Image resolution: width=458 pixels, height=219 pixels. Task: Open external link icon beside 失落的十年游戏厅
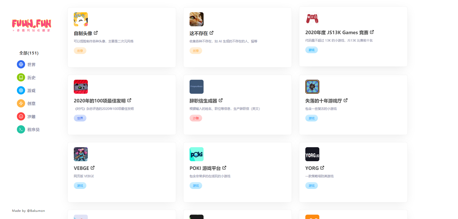click(346, 100)
